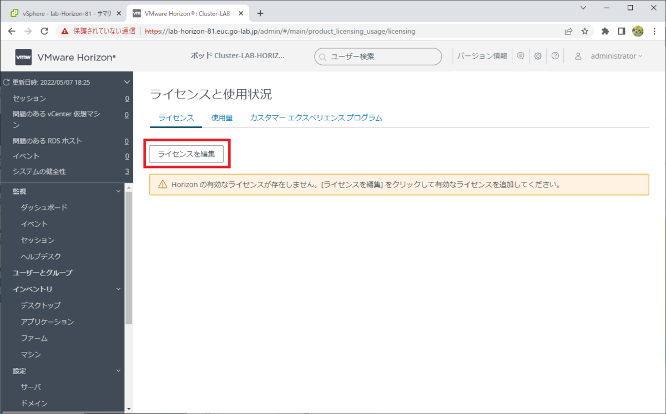Select the ライセンス tab

tap(176, 117)
